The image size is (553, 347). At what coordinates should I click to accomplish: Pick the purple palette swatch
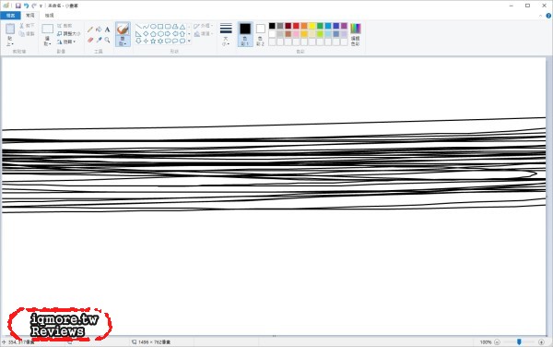[x=344, y=26]
